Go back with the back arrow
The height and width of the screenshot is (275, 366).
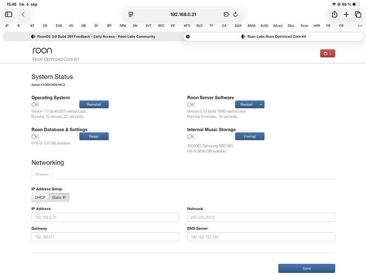click(x=23, y=14)
